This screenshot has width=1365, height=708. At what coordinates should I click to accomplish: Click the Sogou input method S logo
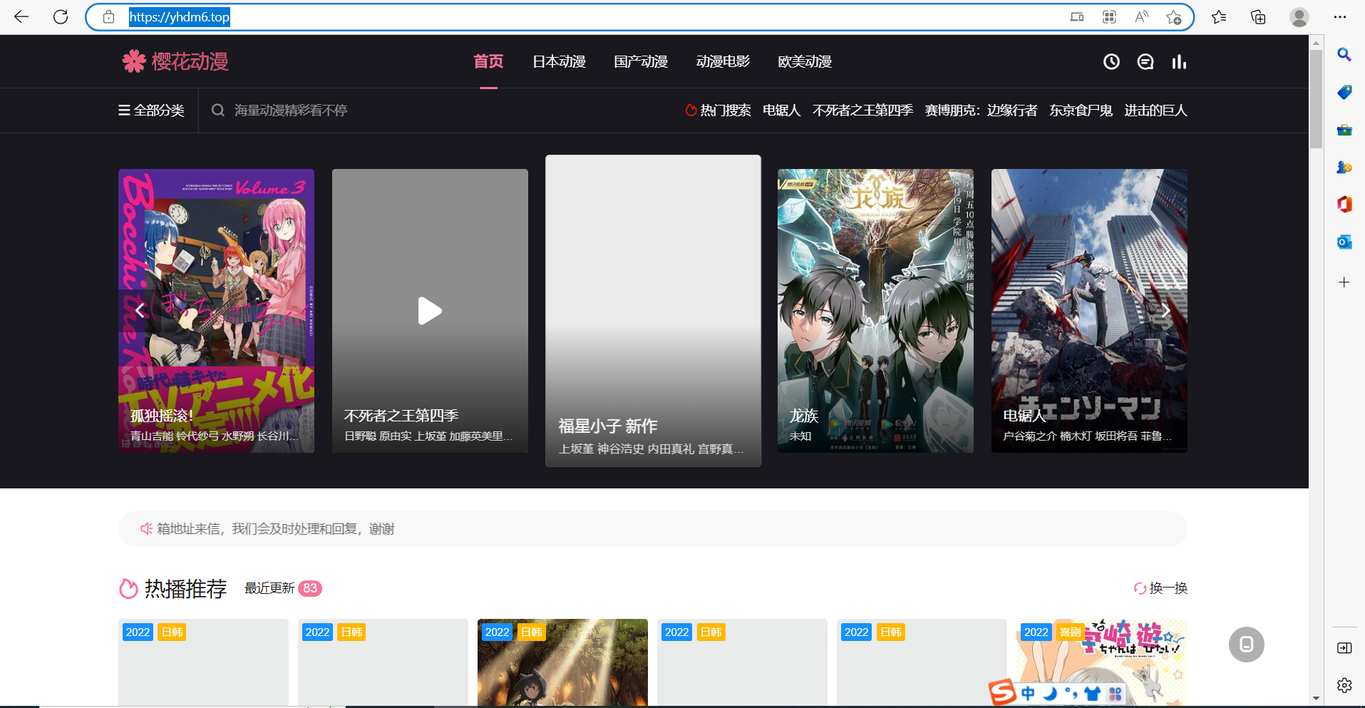(1001, 692)
